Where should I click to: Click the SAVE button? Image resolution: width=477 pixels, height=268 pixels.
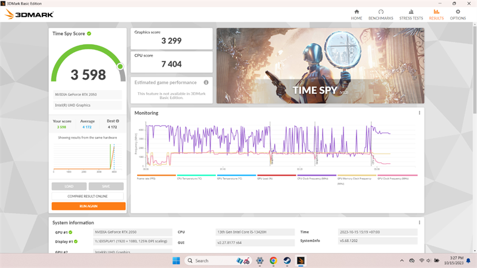pyautogui.click(x=106, y=186)
